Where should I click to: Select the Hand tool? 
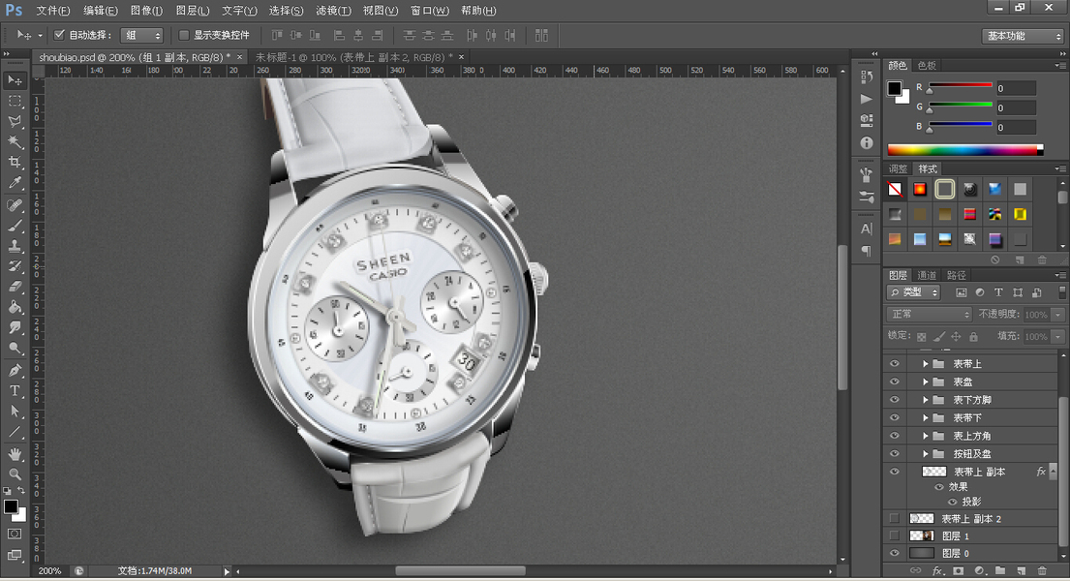[x=15, y=455]
